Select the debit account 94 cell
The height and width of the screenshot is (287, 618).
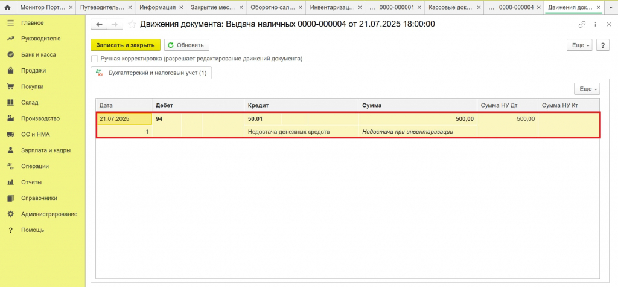167,119
